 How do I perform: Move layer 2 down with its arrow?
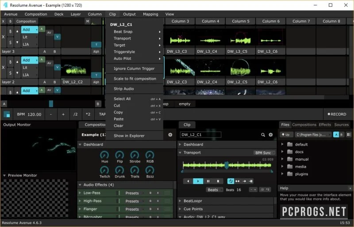(x=17, y=73)
